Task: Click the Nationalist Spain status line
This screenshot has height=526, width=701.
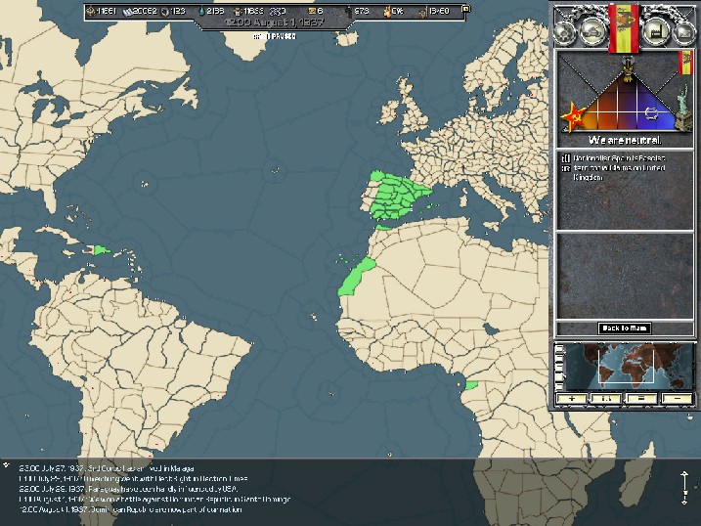Action: coord(619,158)
